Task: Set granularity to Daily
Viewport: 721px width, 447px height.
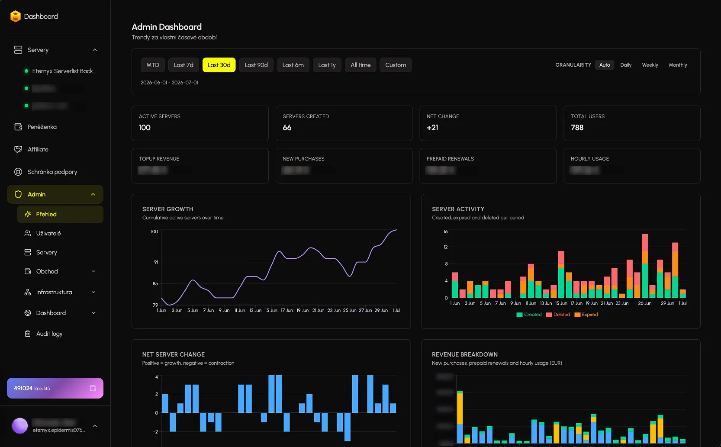Action: (626, 65)
